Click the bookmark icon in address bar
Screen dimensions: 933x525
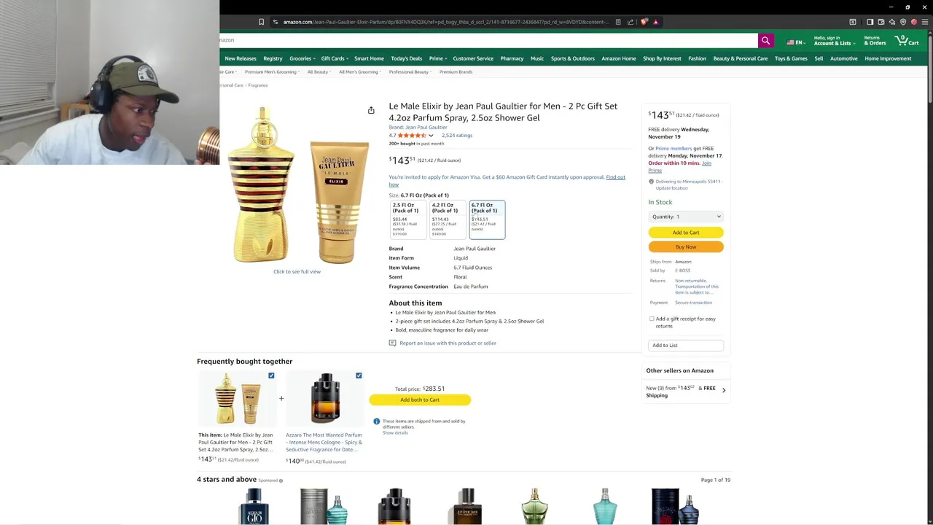tap(261, 22)
